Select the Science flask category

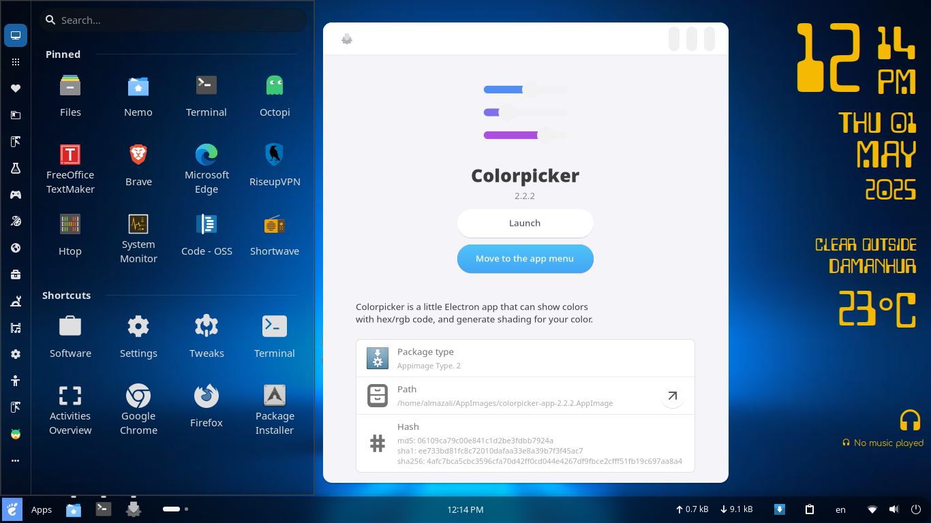[16, 168]
